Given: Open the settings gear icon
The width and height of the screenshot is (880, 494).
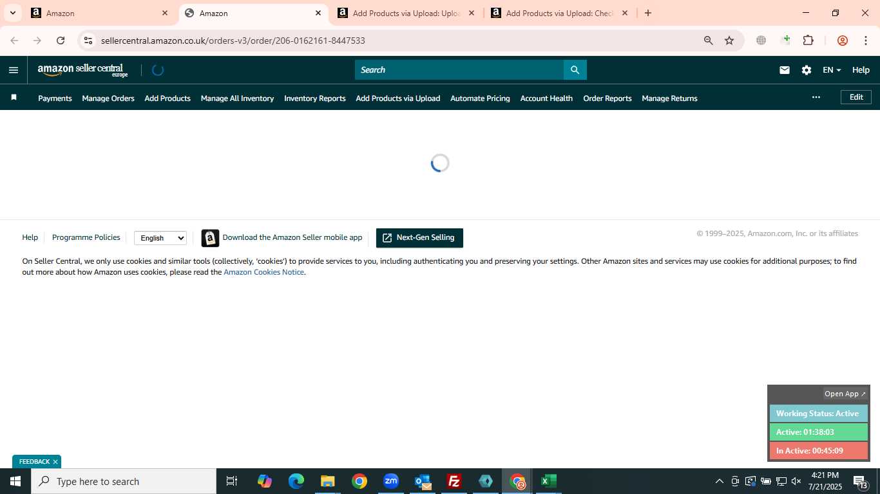Looking at the screenshot, I should pyautogui.click(x=806, y=70).
